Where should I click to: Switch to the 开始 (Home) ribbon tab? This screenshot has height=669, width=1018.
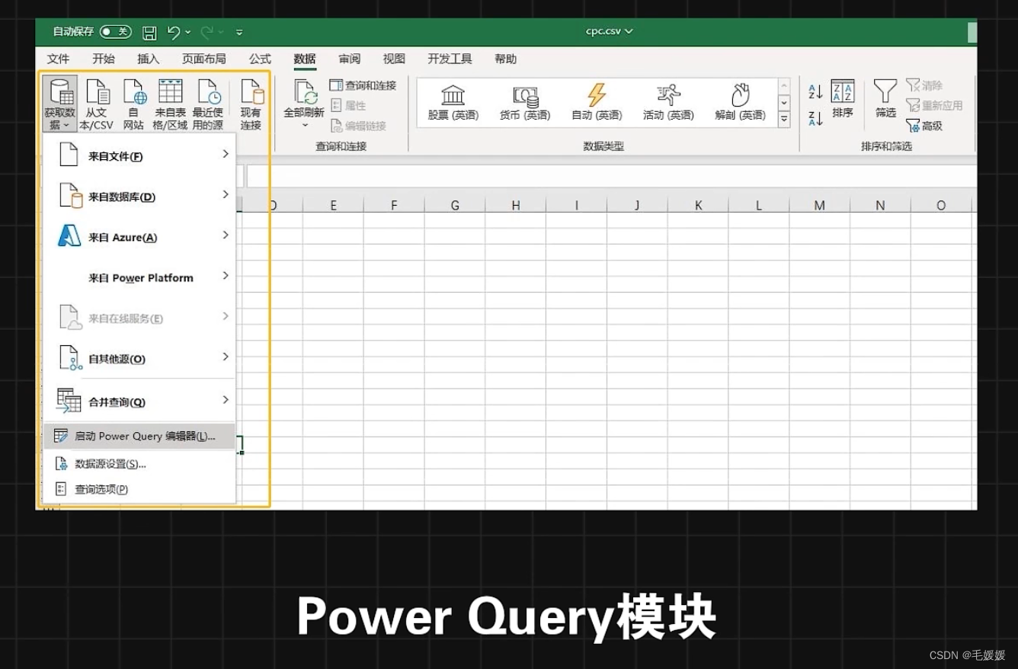pos(104,59)
